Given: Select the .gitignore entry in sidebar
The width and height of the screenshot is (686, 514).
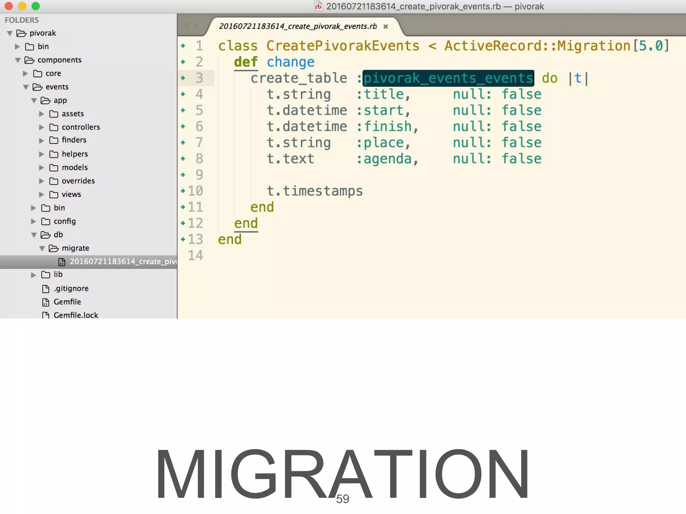Looking at the screenshot, I should [x=71, y=288].
